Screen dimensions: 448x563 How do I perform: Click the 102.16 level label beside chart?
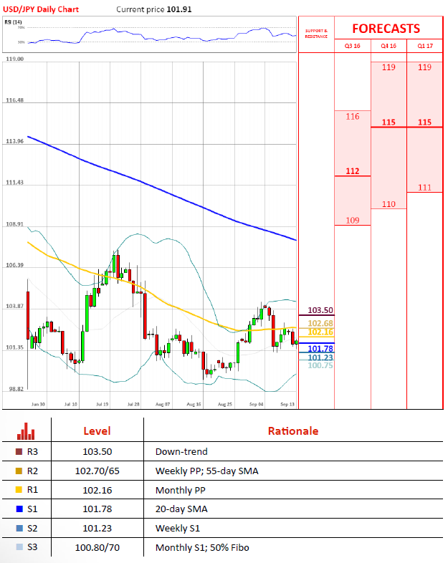click(320, 332)
